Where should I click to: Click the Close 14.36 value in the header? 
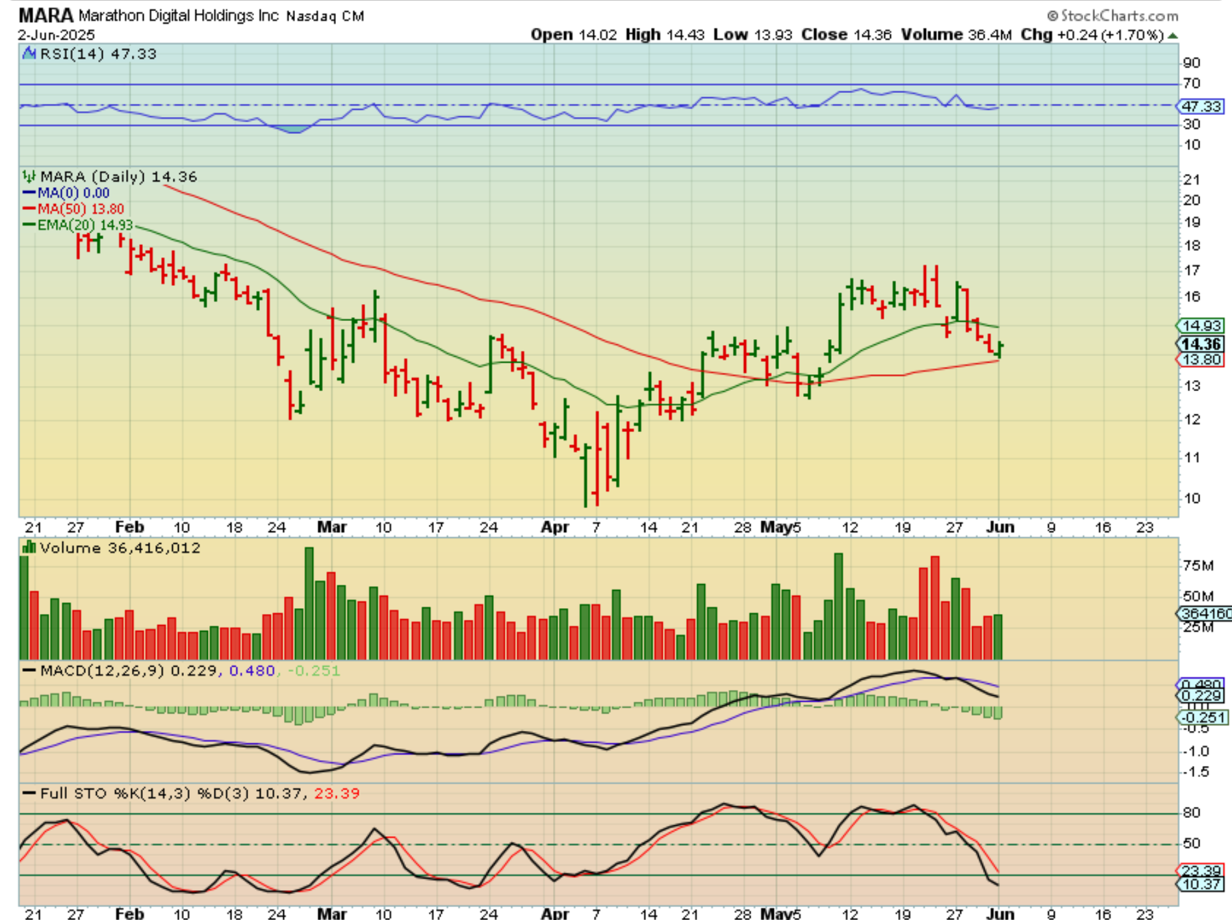[x=846, y=34]
